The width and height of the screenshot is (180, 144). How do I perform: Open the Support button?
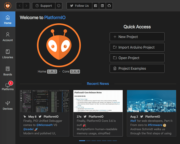click(43, 6)
